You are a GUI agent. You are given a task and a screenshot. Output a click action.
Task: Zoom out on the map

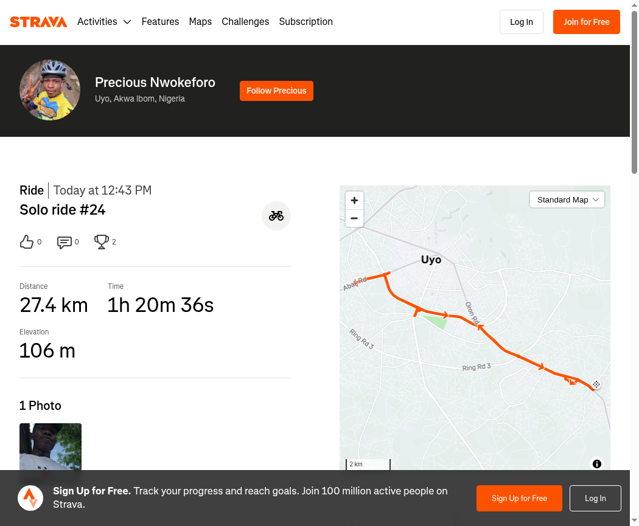(354, 218)
